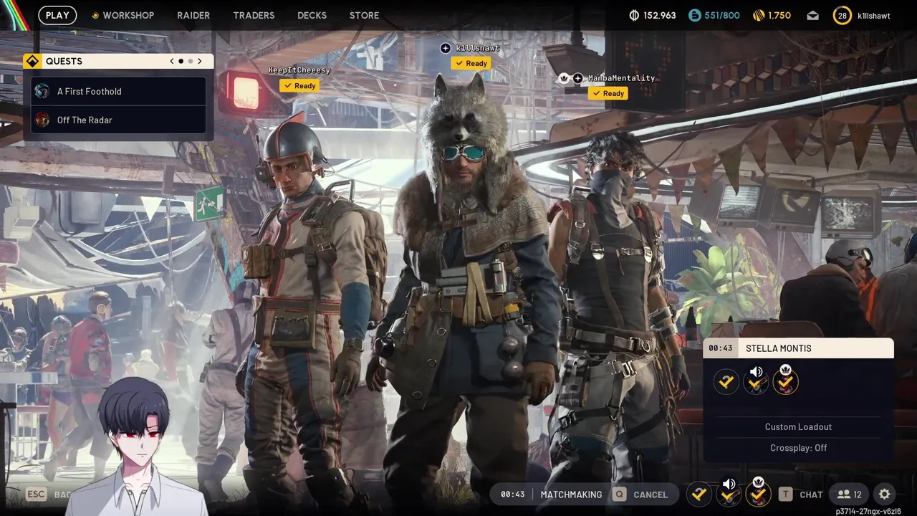This screenshot has width=917, height=516.
Task: Open the settings gear icon
Action: click(885, 494)
